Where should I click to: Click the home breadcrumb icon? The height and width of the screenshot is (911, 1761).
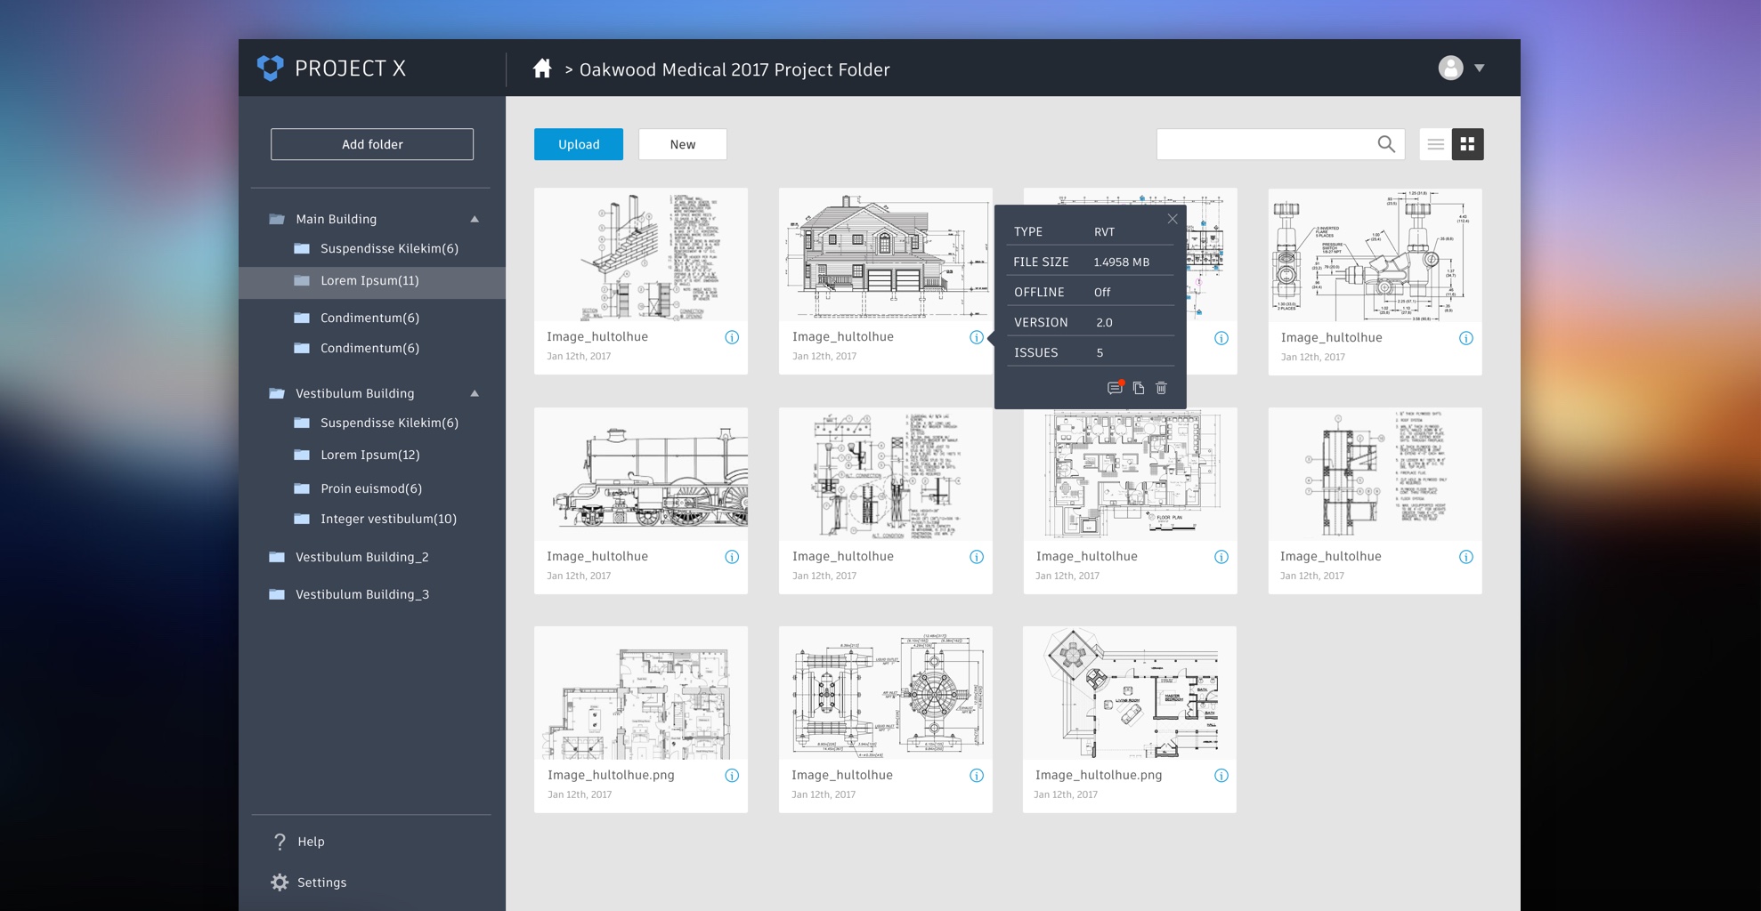point(542,69)
